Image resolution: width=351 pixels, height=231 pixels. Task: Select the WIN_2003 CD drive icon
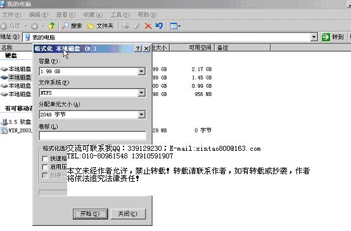click(4, 130)
